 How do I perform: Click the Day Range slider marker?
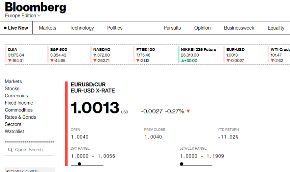tap(79, 164)
